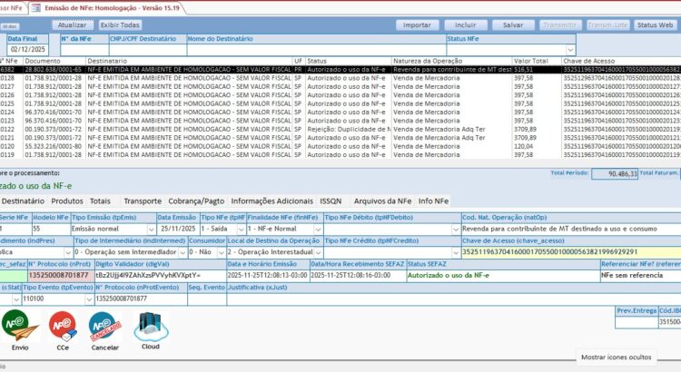Expand the Status NFe filter dropdown
The width and height of the screenshot is (681, 372).
click(570, 49)
